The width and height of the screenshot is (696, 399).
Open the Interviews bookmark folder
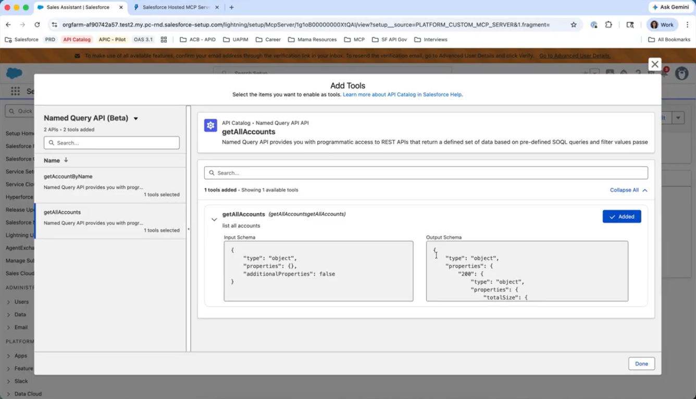point(431,40)
